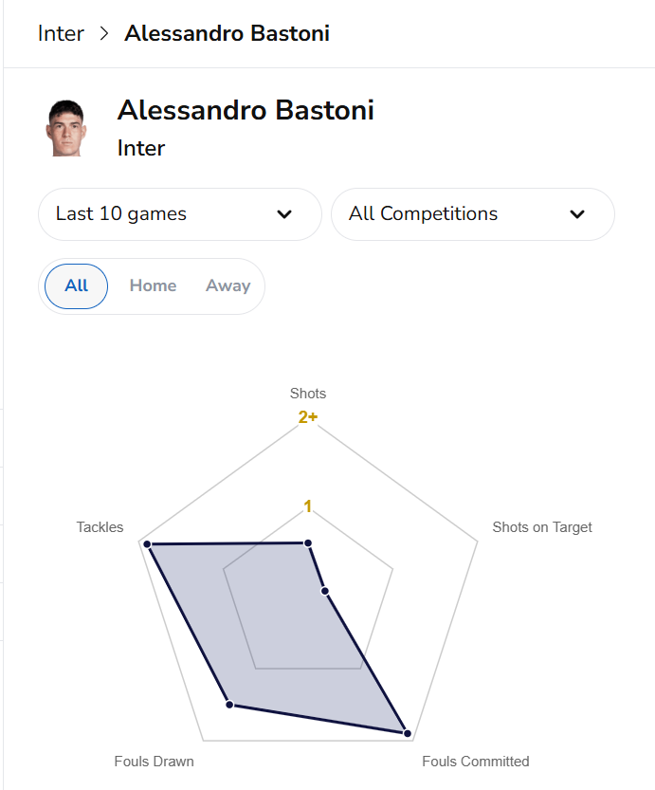Click the Inter team name under the heading
Viewport: 655px width, 790px height.
coord(141,149)
